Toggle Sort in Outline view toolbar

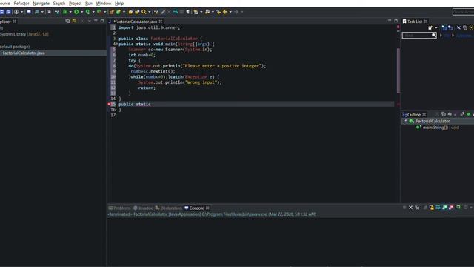pyautogui.click(x=450, y=114)
